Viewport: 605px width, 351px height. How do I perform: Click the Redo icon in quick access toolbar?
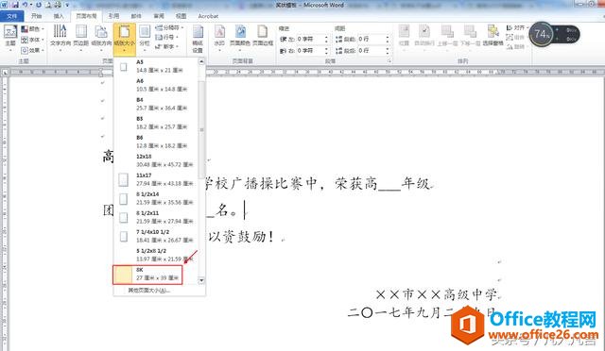tap(39, 5)
